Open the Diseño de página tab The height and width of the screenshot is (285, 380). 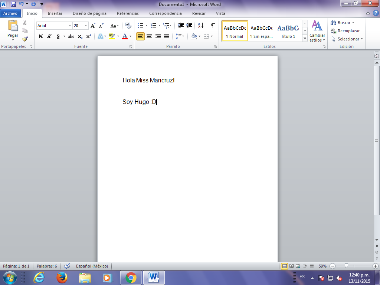(89, 13)
